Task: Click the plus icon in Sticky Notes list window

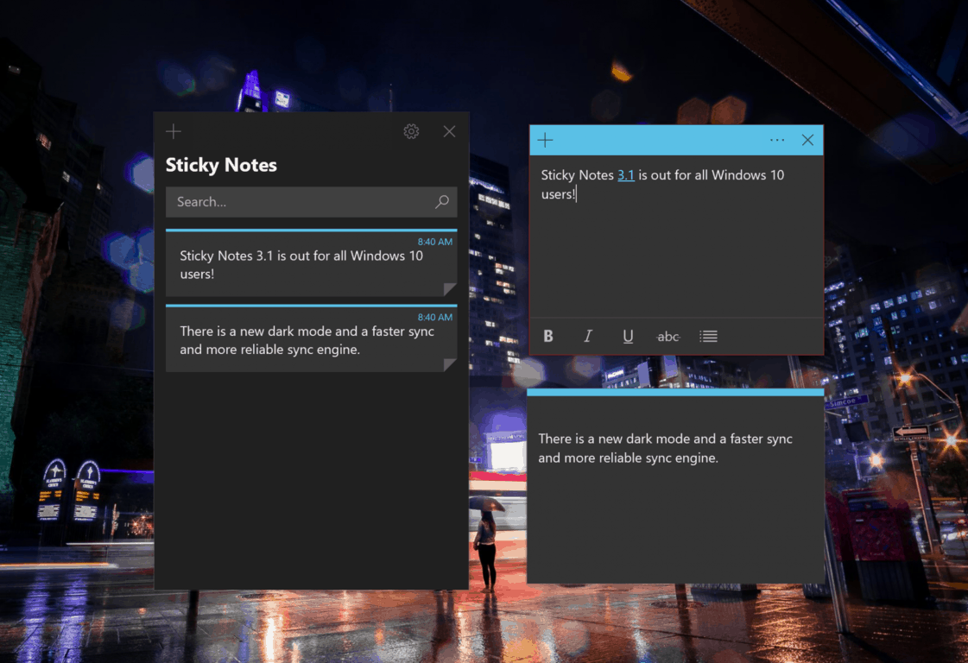Action: point(174,131)
